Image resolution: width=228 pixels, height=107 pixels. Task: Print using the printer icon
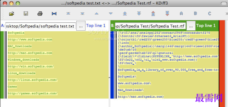coord(40,14)
